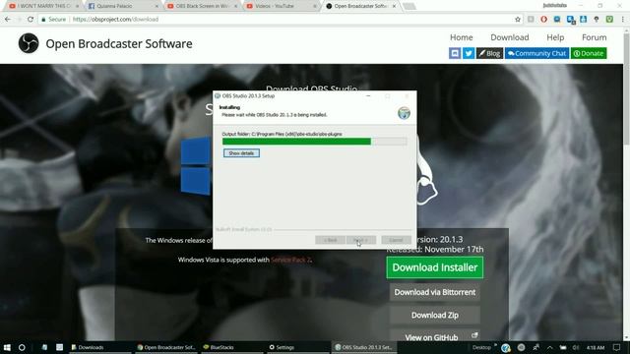This screenshot has width=630, height=354.
Task: Click the OBS logo icon in page header
Action: point(29,43)
